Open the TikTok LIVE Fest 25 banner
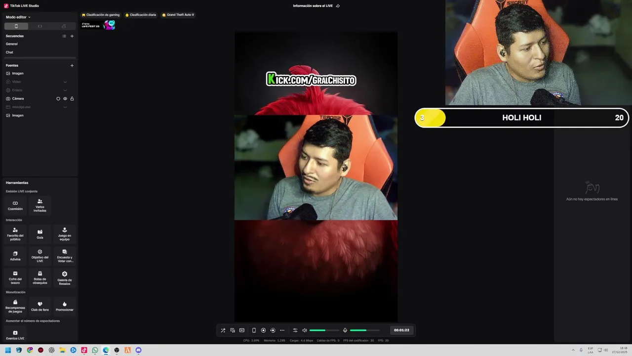 98,25
